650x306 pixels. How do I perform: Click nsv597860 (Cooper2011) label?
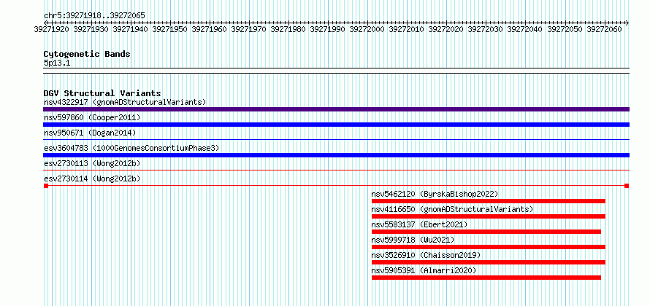[92, 117]
